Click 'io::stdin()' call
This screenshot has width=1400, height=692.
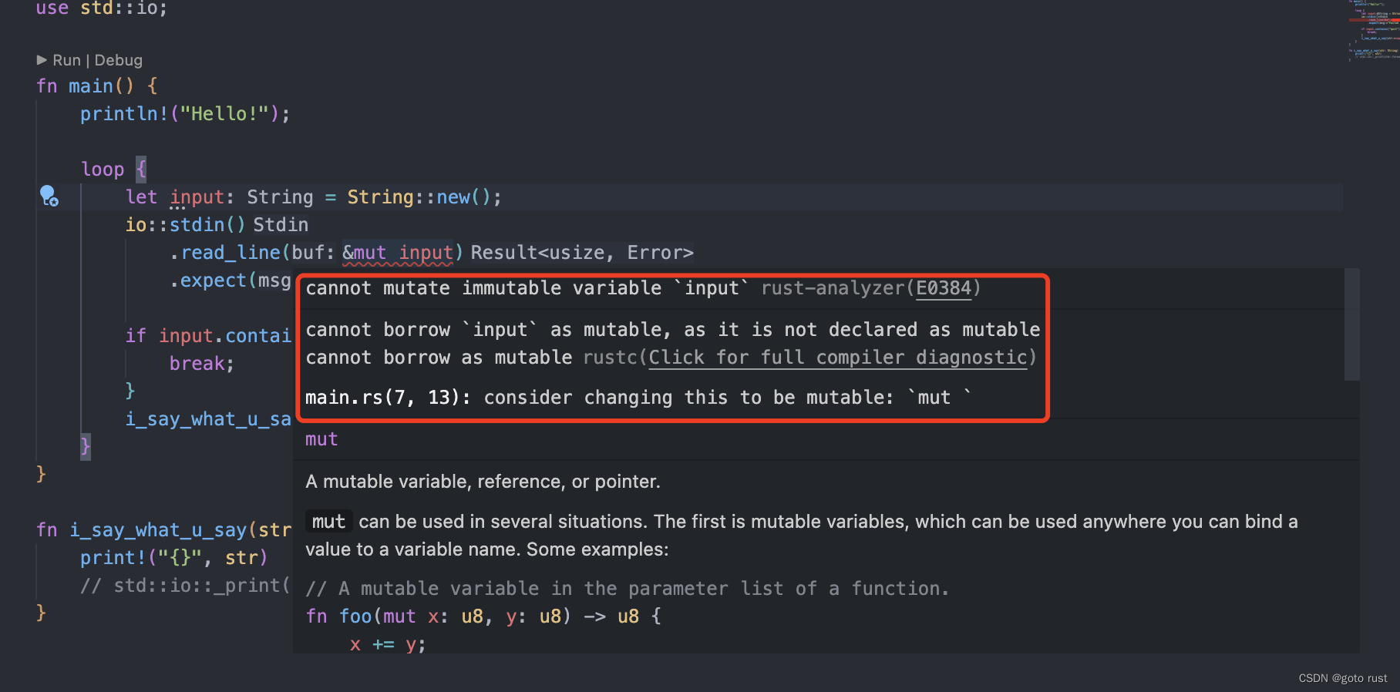185,225
